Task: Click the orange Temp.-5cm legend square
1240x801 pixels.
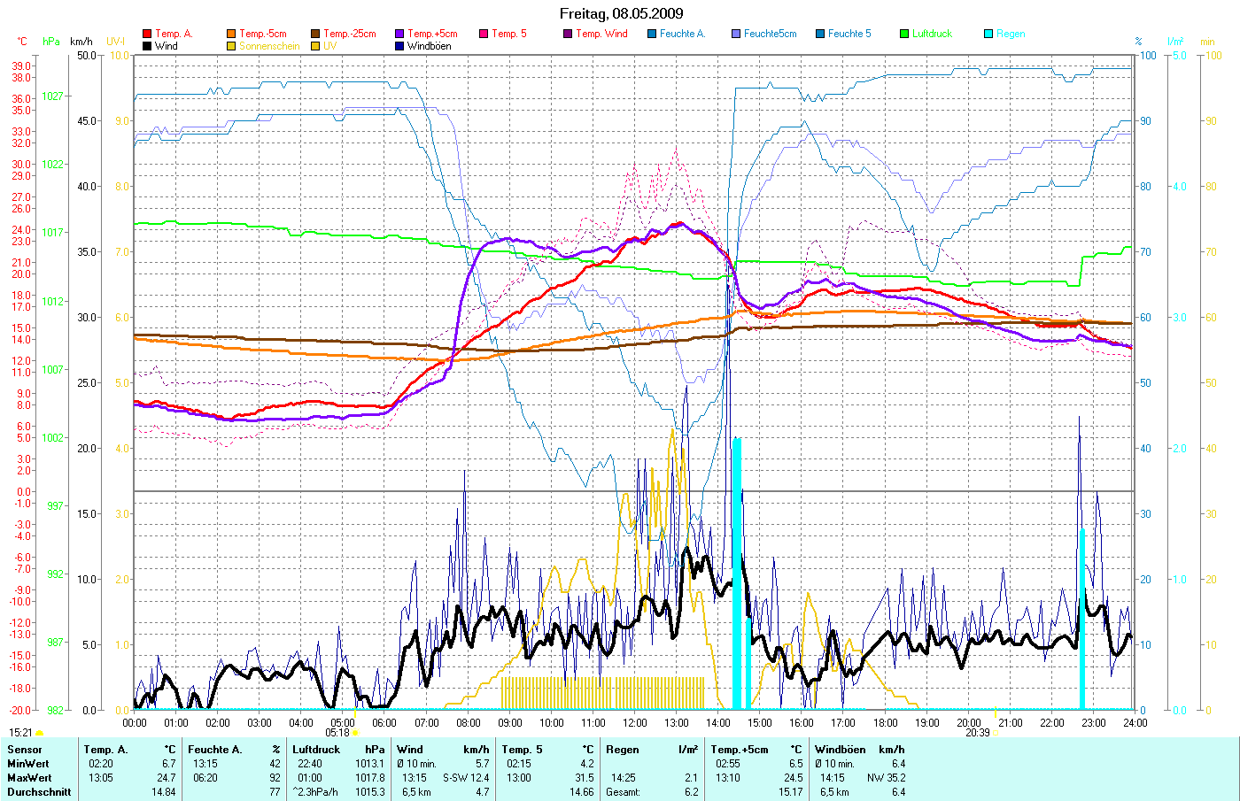Action: pyautogui.click(x=231, y=34)
